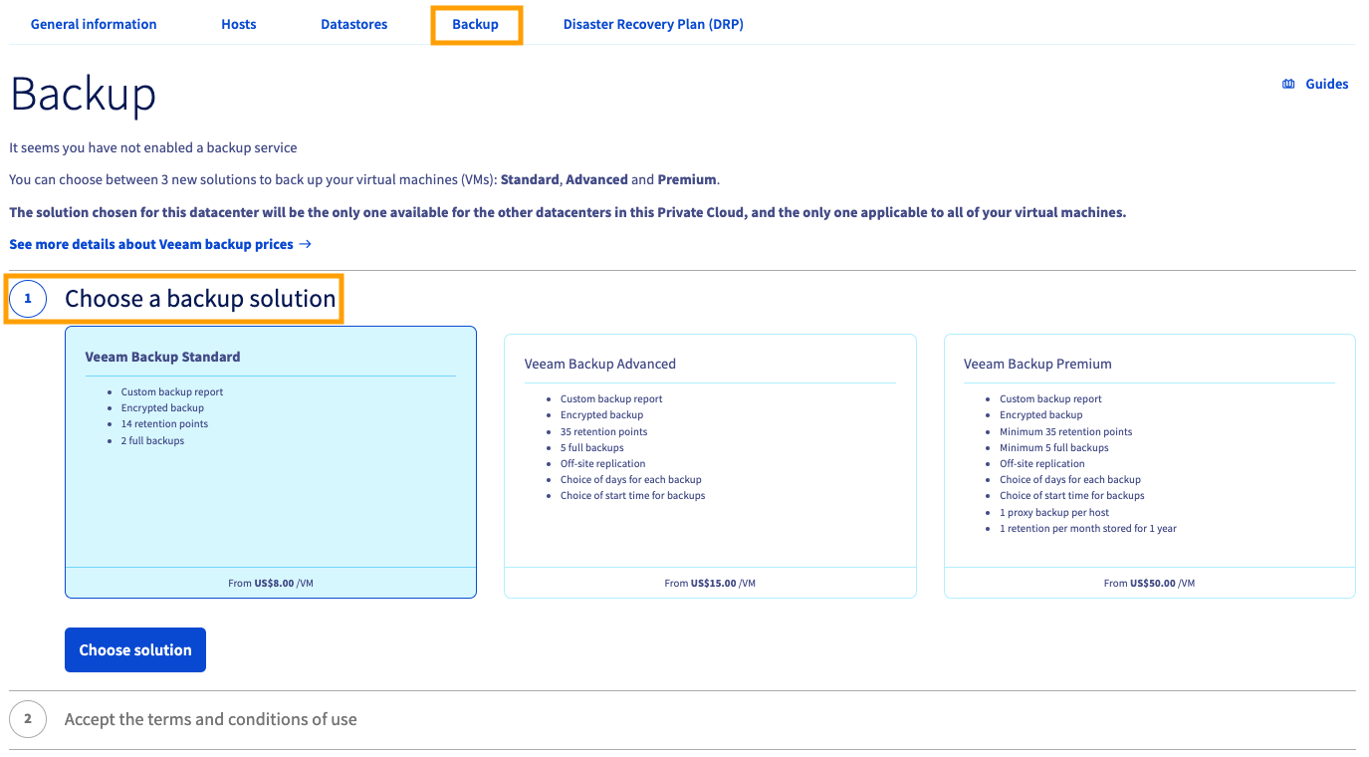This screenshot has height=757, width=1369.
Task: Open the Guides link
Action: click(x=1327, y=84)
